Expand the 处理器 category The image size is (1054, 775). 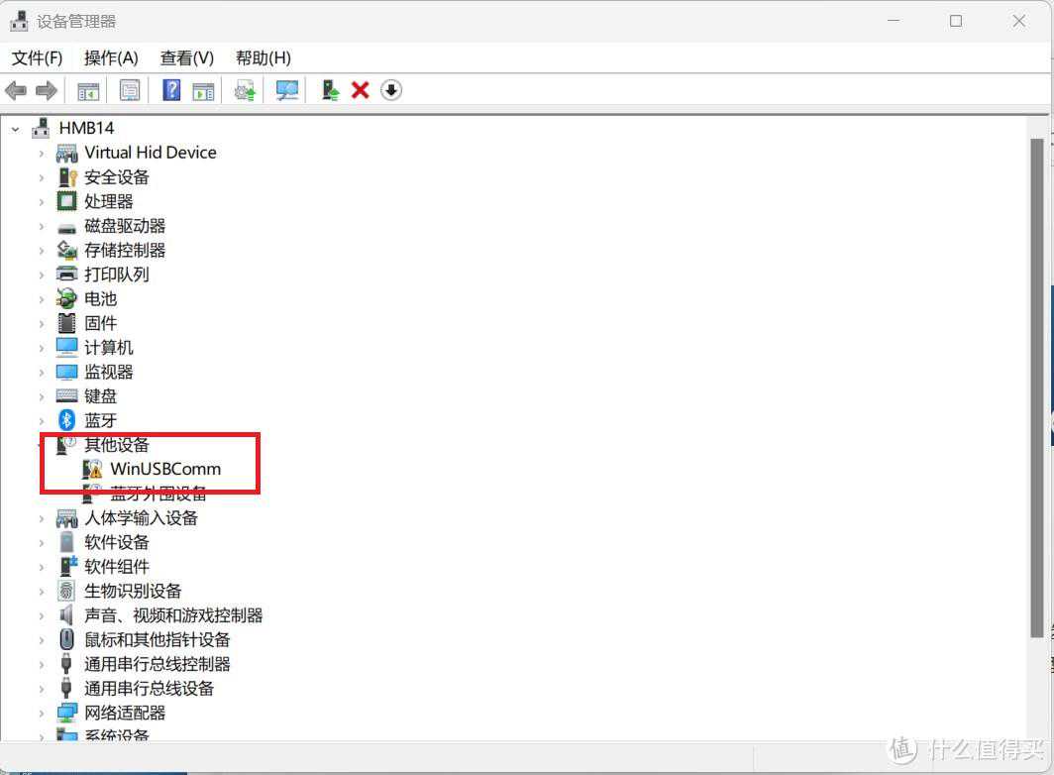coord(42,201)
